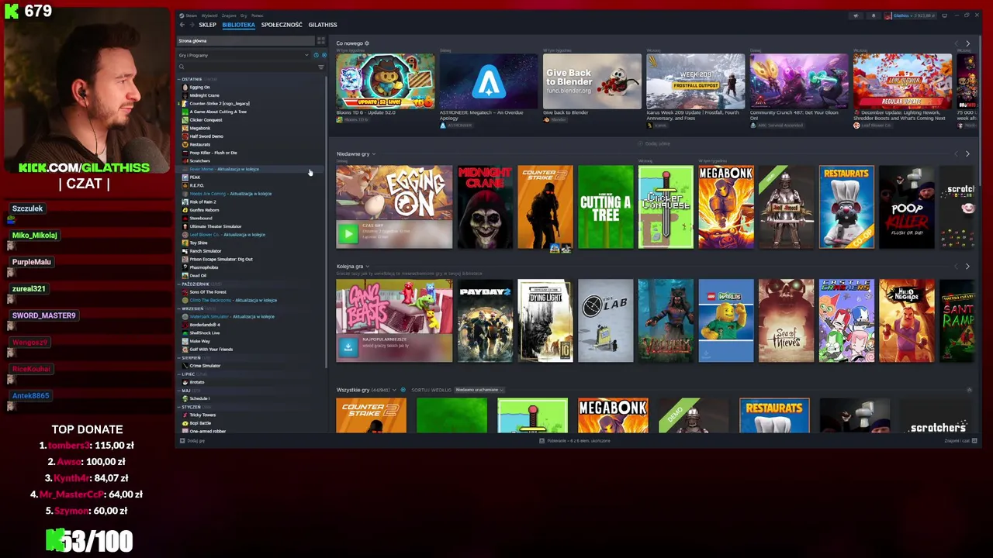Open Restaurats cover in Niedawne gry
Image resolution: width=993 pixels, height=558 pixels.
pos(846,207)
